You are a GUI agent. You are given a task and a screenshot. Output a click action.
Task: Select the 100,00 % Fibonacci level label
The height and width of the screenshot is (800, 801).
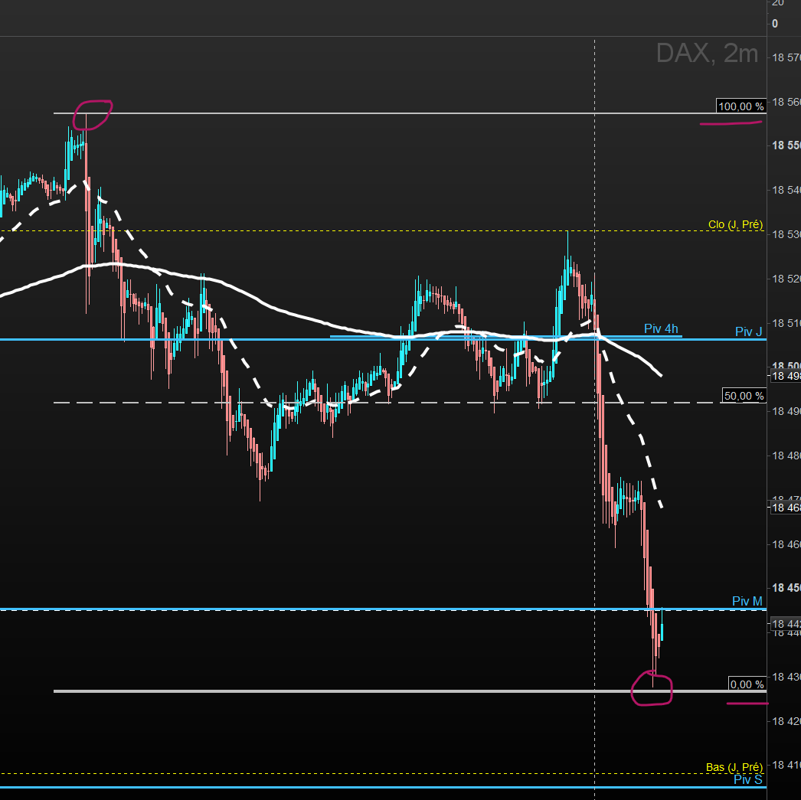(x=741, y=106)
